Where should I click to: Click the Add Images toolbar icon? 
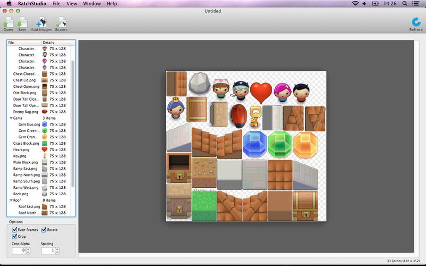click(x=41, y=22)
